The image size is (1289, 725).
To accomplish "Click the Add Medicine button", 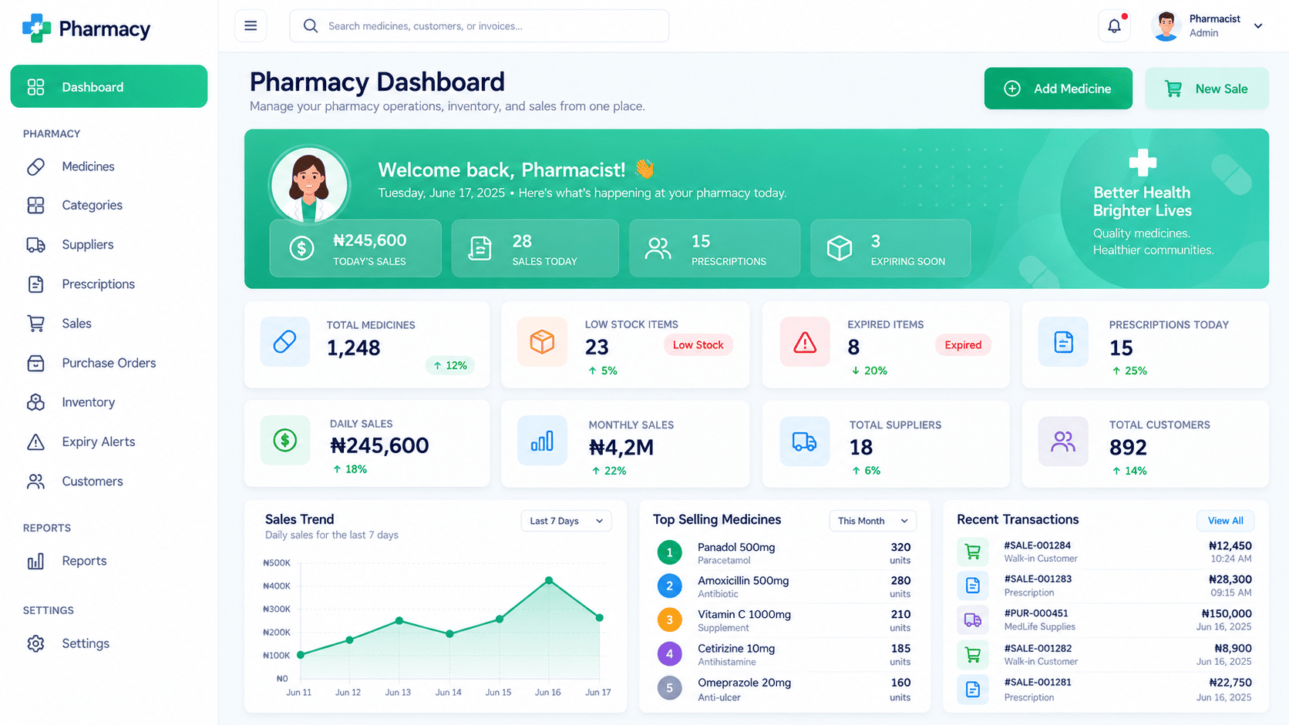I will coord(1058,89).
